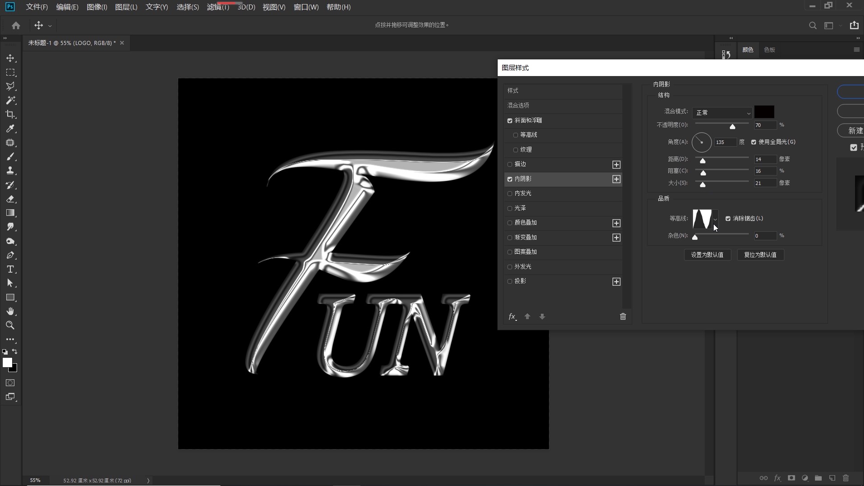Select the Zoom tool in toolbar
864x486 pixels.
point(10,325)
